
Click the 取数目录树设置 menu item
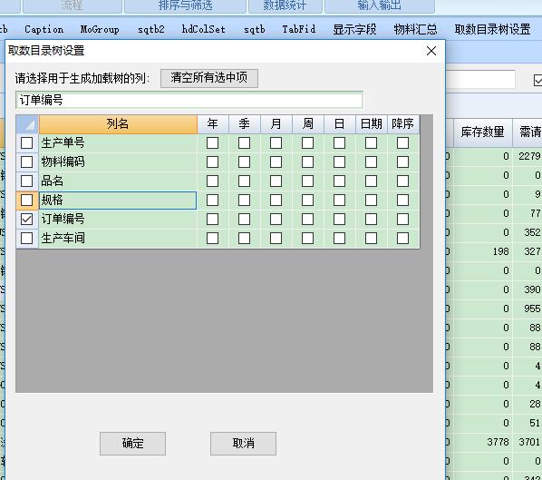492,29
